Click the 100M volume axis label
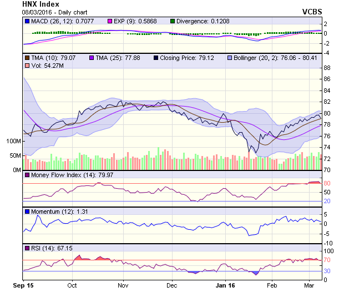344x297 pixels. point(13,142)
